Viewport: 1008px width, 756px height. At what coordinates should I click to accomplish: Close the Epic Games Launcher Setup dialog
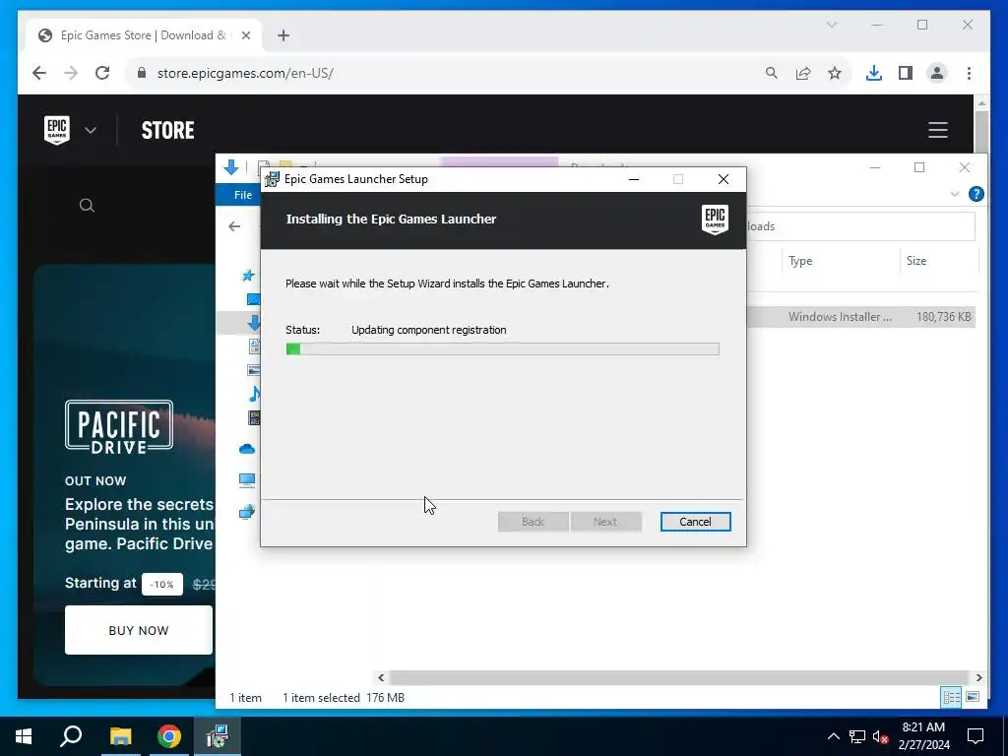(x=724, y=179)
